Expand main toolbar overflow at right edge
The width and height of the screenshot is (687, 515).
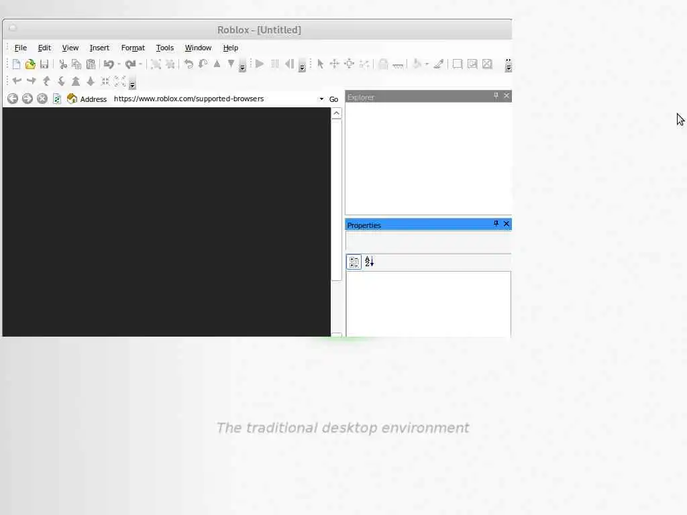tap(509, 65)
